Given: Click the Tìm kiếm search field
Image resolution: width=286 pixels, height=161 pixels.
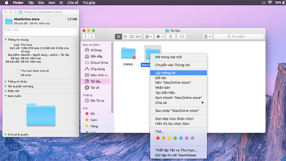Looking at the screenshot, I should 239,37.
